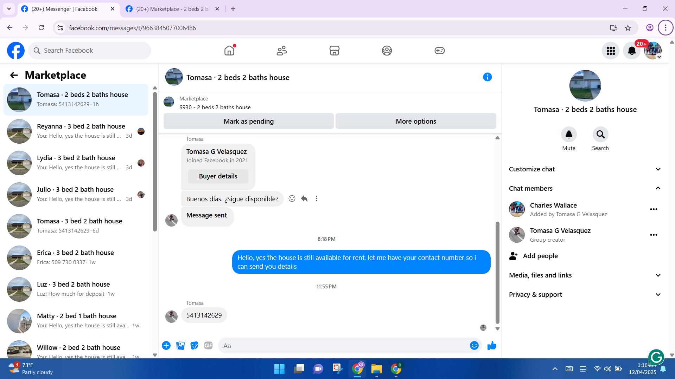Click the phone number message 5413142629
Viewport: 675px width, 379px height.
204,315
